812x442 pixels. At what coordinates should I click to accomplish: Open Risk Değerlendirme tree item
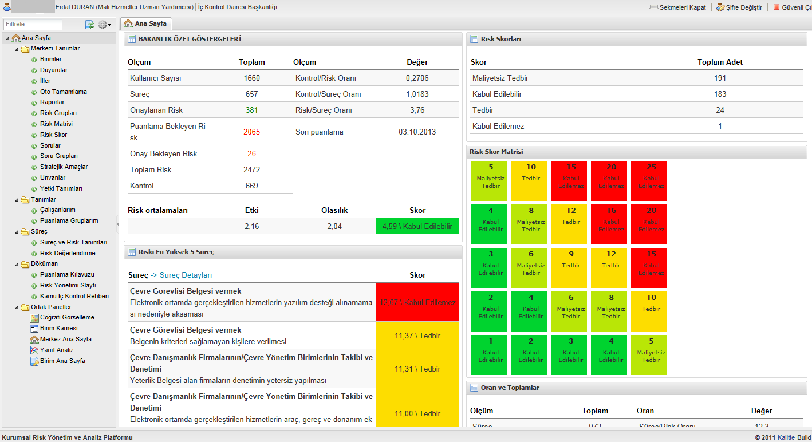tap(68, 253)
